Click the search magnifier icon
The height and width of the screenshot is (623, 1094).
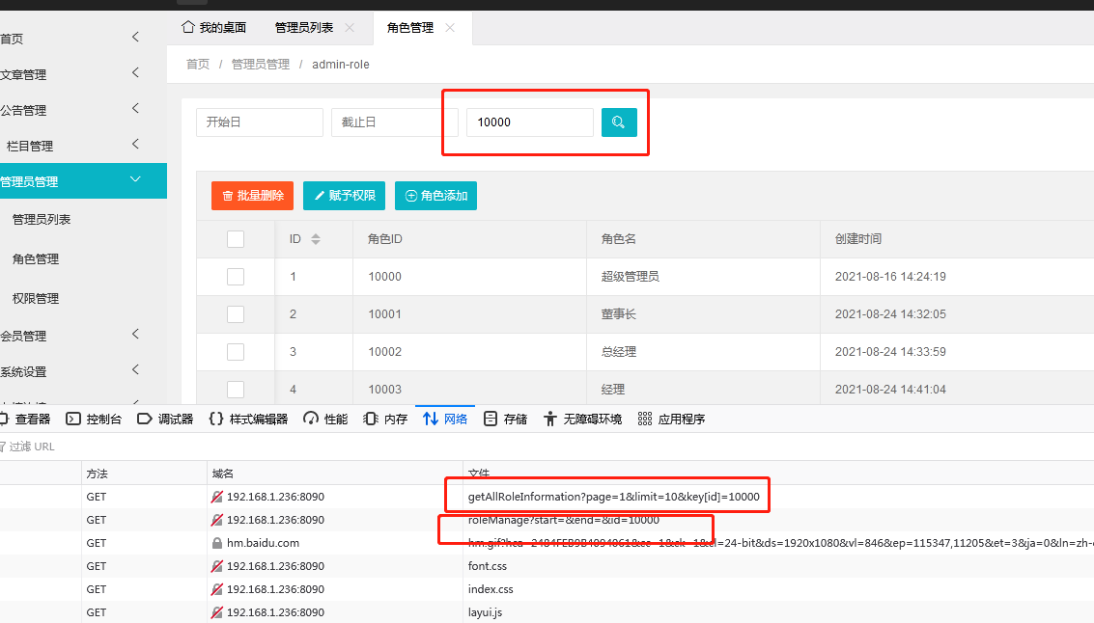[619, 122]
